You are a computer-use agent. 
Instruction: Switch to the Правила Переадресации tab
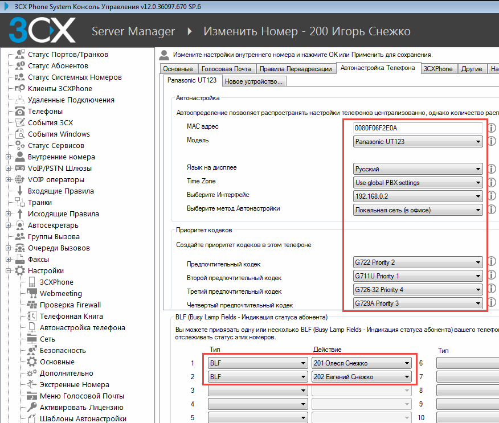(x=296, y=69)
